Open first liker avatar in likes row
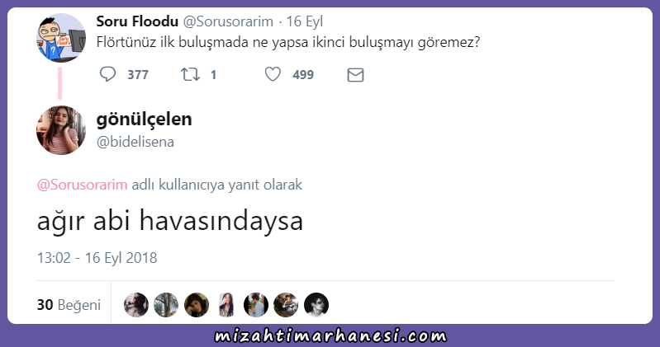This screenshot has height=347, width=660. click(x=136, y=305)
